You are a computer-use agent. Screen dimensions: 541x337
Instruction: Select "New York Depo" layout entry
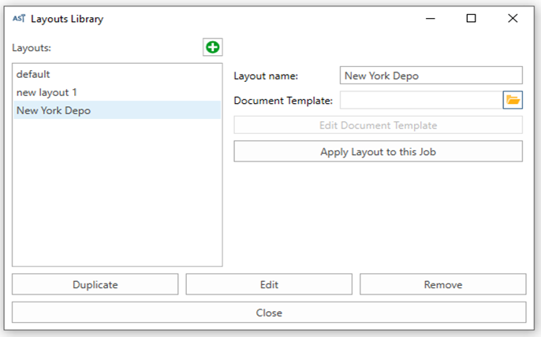pos(117,110)
